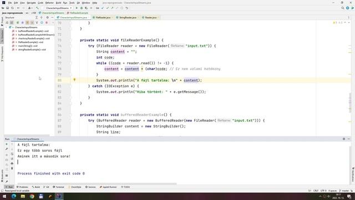Open the Tools menu
The image size is (355, 200).
click(x=72, y=3)
